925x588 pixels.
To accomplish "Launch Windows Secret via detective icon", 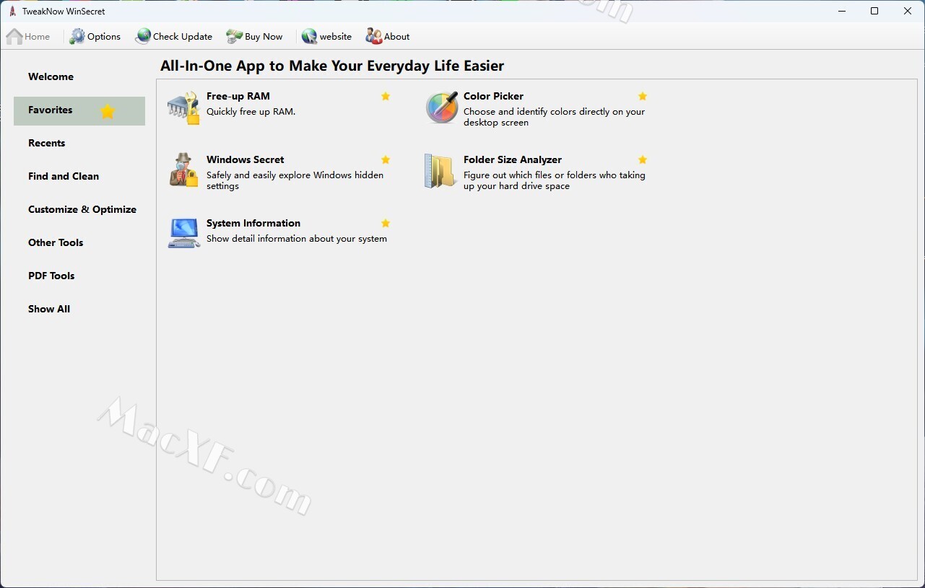I will (183, 171).
